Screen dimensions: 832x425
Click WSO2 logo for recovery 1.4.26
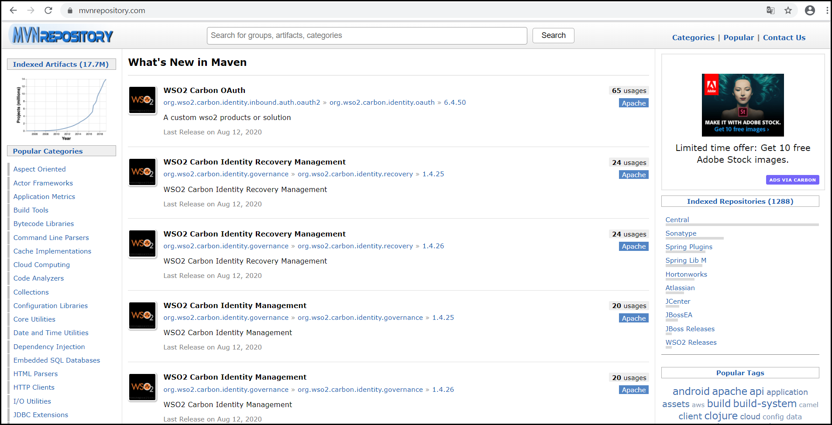tap(142, 243)
